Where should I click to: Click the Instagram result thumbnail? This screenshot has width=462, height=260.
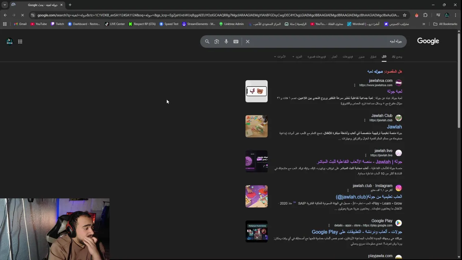[257, 196]
